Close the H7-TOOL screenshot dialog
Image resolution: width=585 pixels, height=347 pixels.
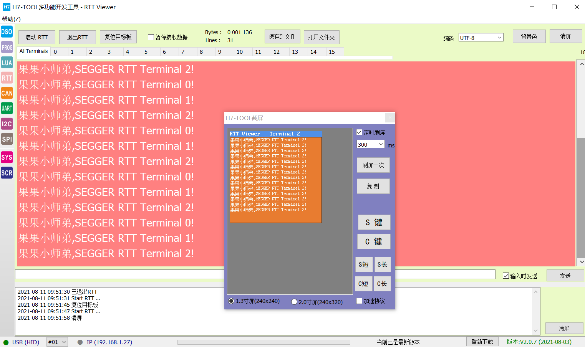[390, 118]
